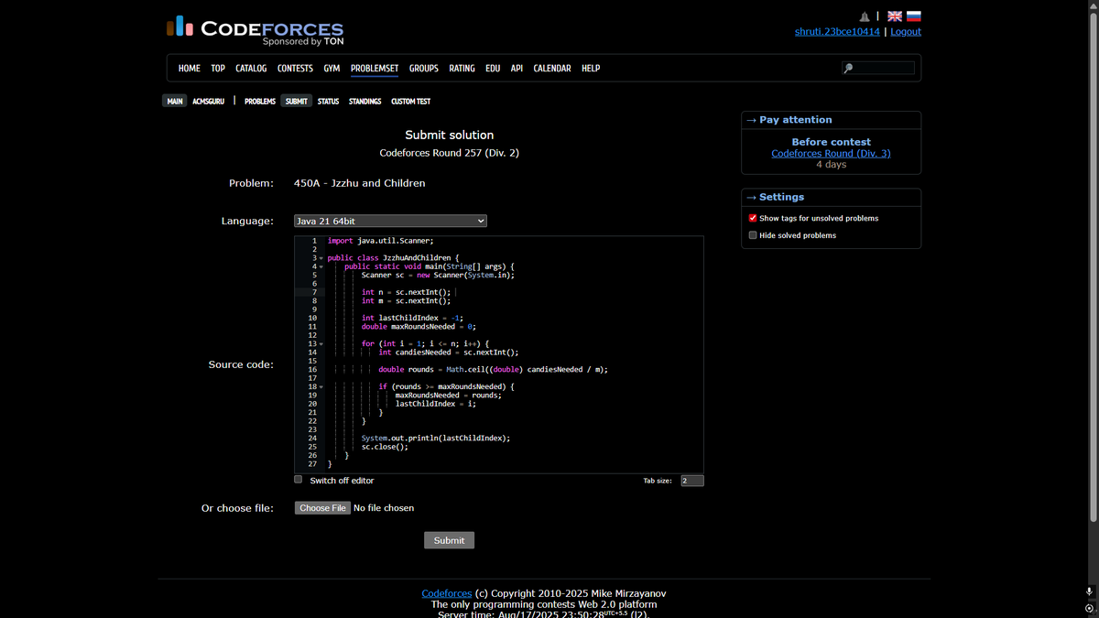Screen dimensions: 1099x618
Task: Toggle Hide solved problems checkbox
Action: click(x=753, y=235)
